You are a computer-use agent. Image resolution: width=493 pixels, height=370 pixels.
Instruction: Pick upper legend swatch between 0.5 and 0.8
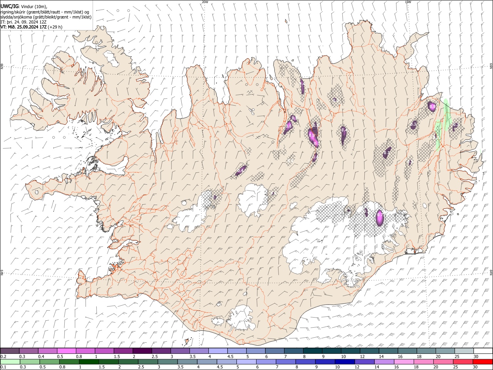[x=66, y=351]
